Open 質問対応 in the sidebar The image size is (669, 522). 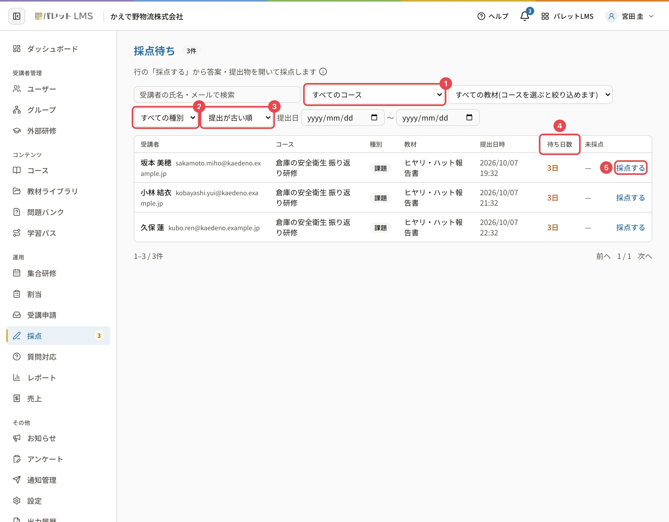point(58,357)
